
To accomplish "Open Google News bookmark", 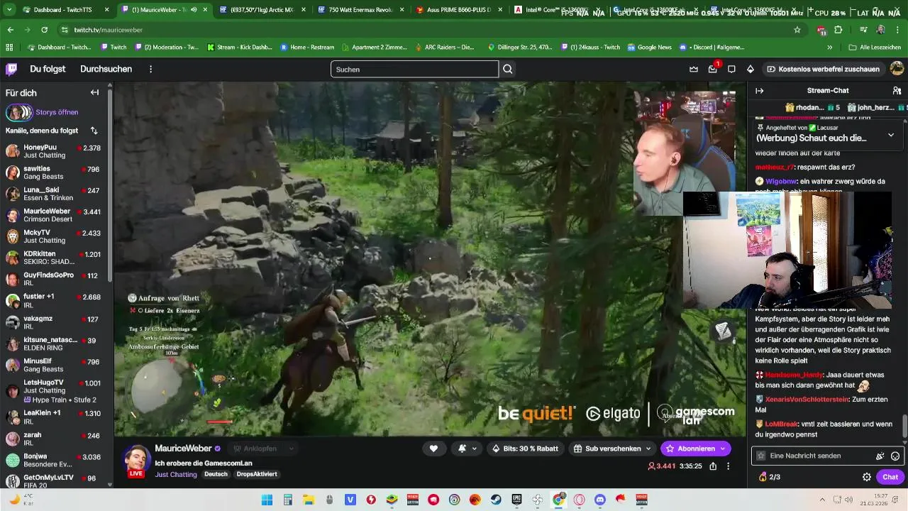I will pyautogui.click(x=649, y=47).
